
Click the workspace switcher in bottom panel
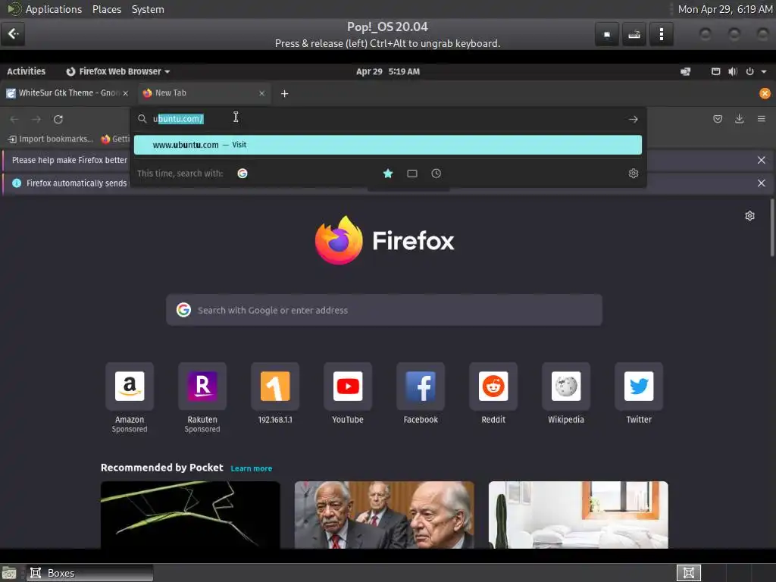[688, 573]
